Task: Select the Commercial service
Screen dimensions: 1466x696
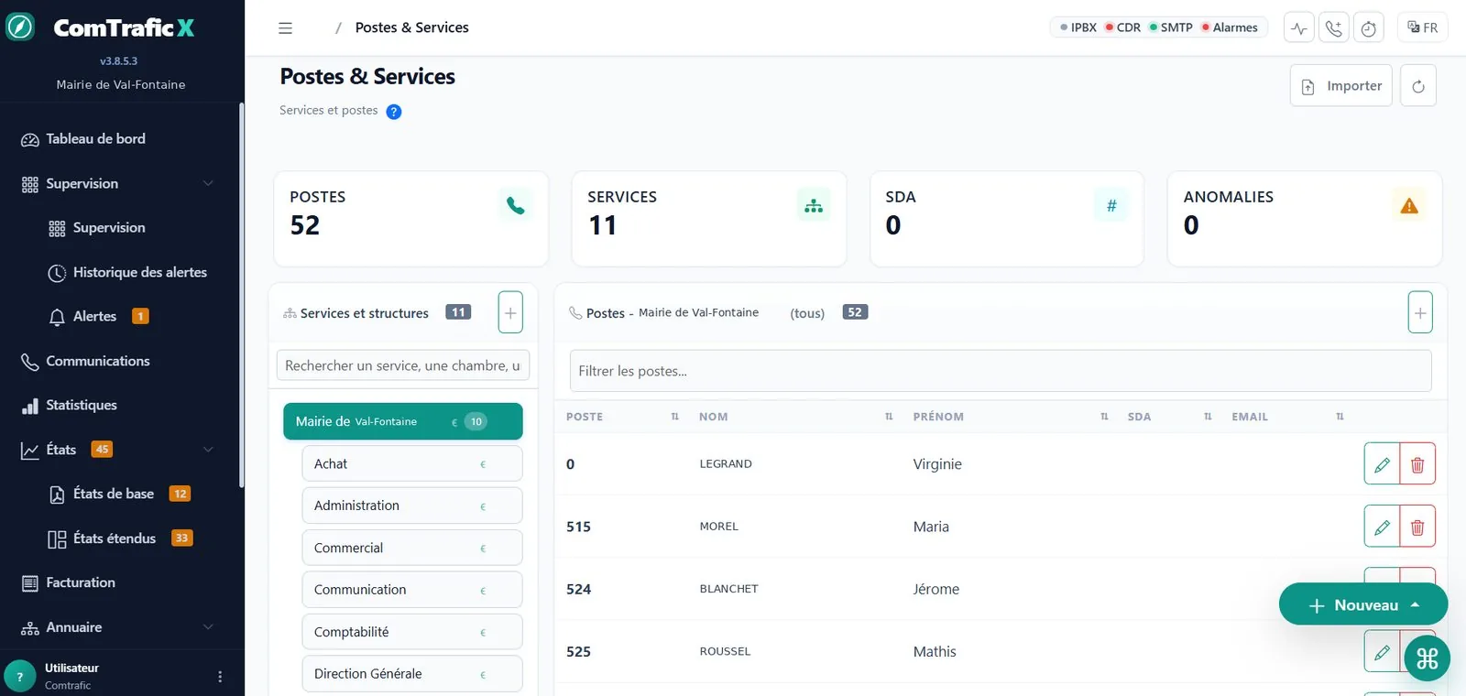Action: tap(412, 548)
